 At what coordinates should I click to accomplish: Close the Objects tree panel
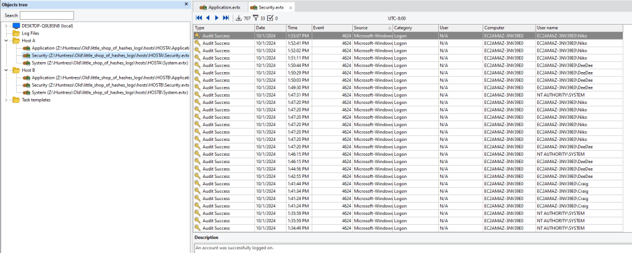point(186,4)
